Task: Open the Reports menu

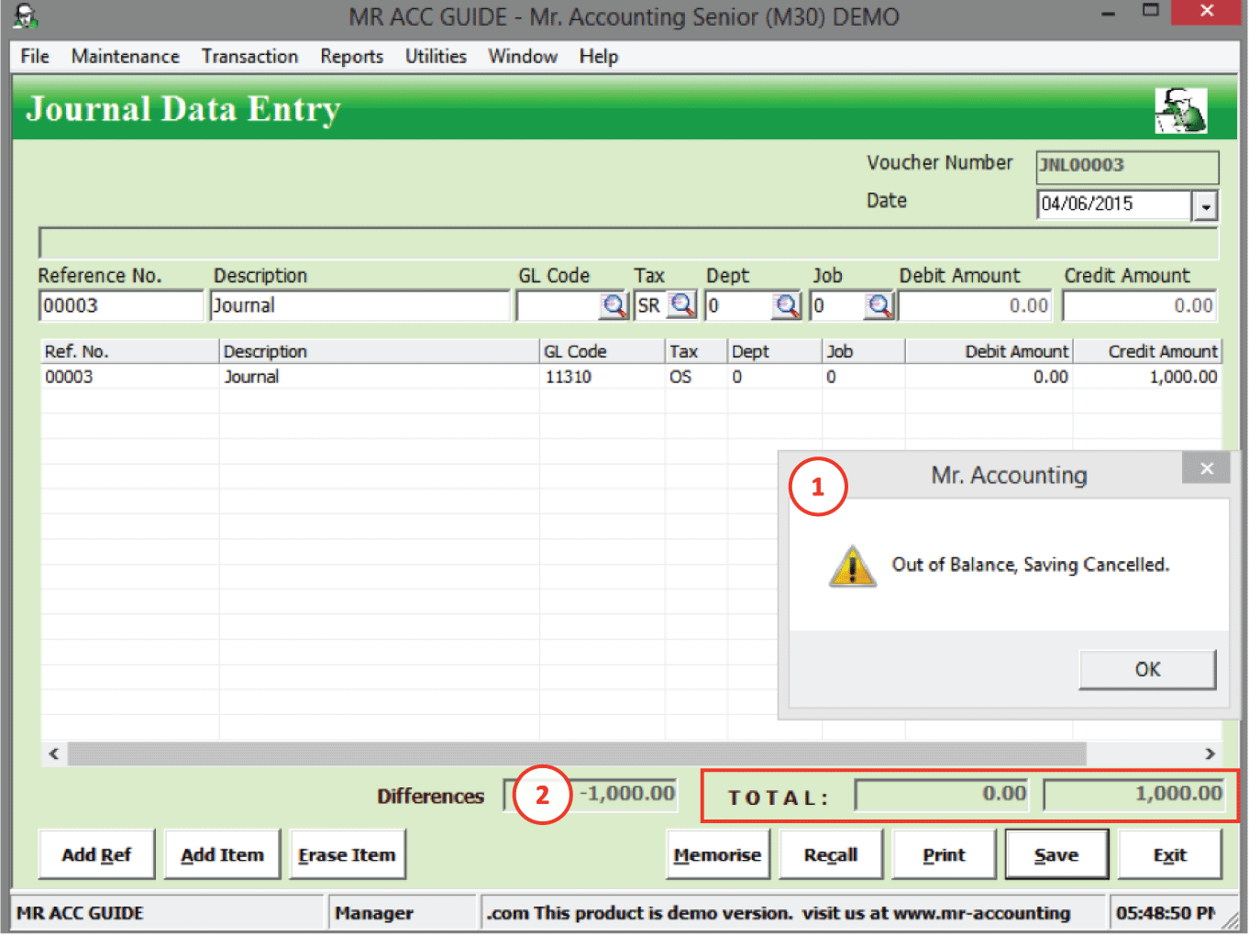Action: [351, 56]
